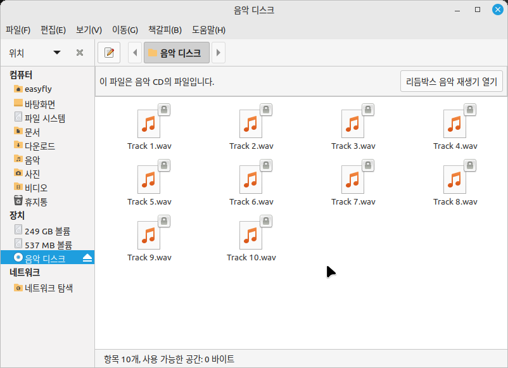The width and height of the screenshot is (508, 368).
Task: Toggle the location edit pencil button
Action: pyautogui.click(x=109, y=53)
